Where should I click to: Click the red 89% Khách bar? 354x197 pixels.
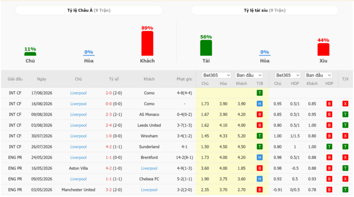click(x=147, y=44)
